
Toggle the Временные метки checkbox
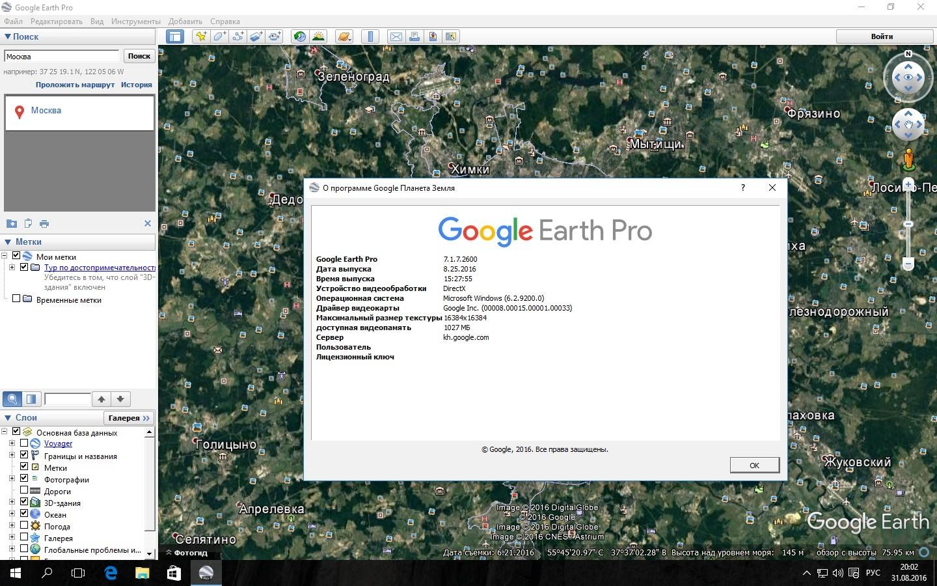coord(16,299)
